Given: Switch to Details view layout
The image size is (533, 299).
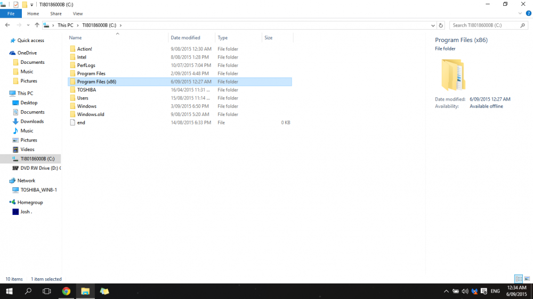Looking at the screenshot, I should click(519, 279).
